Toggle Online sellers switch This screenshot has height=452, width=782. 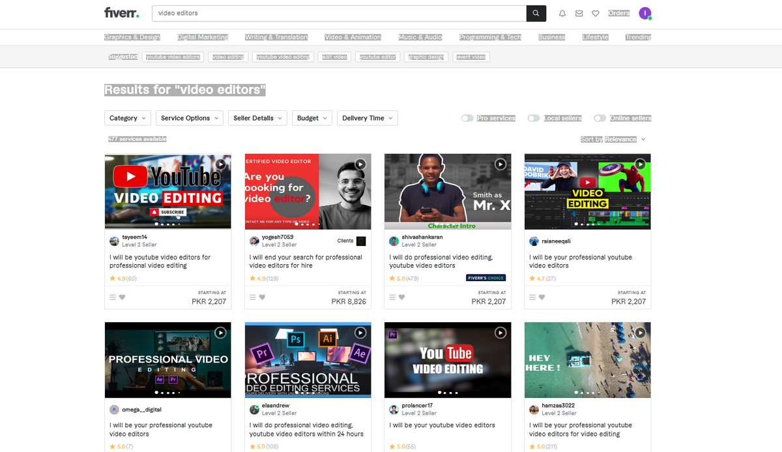pyautogui.click(x=600, y=118)
